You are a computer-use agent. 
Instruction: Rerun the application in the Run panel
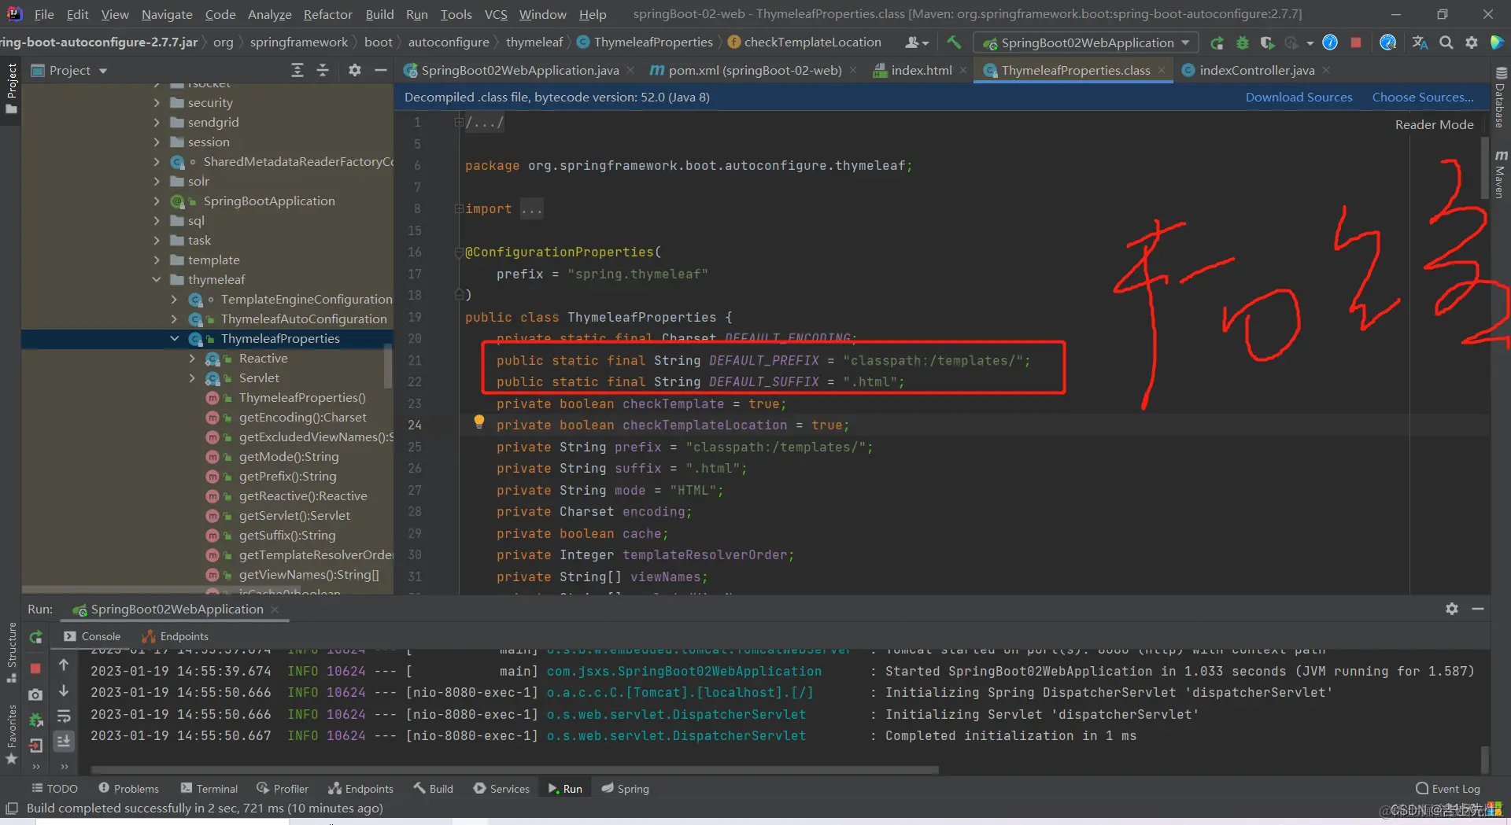[35, 638]
